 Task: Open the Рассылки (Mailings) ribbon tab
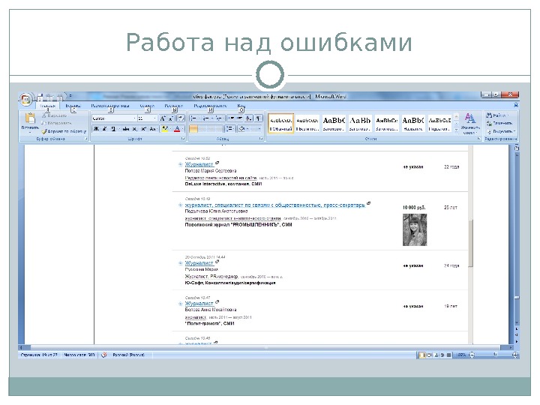pyautogui.click(x=173, y=106)
